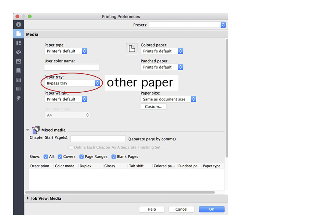Click the Printing Preferences window title
The height and width of the screenshot is (218, 309).
point(121,16)
